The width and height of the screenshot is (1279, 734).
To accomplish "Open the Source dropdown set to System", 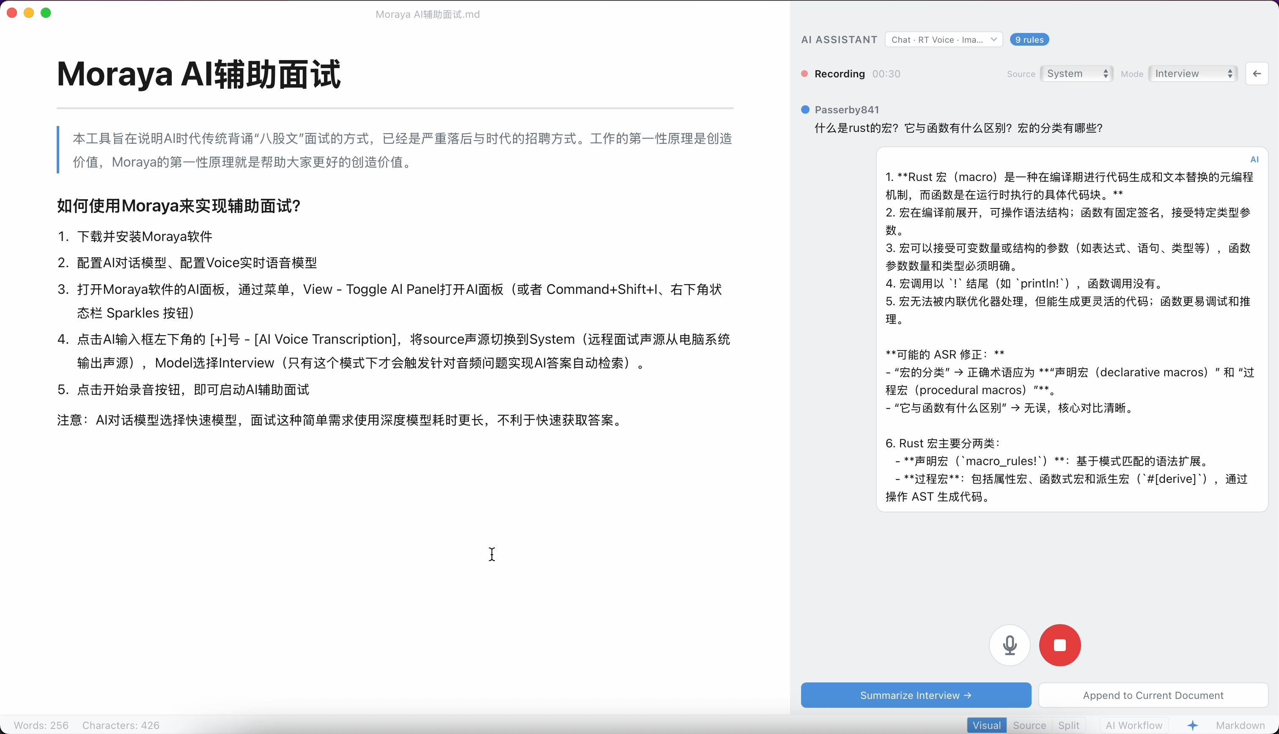I will (x=1077, y=74).
